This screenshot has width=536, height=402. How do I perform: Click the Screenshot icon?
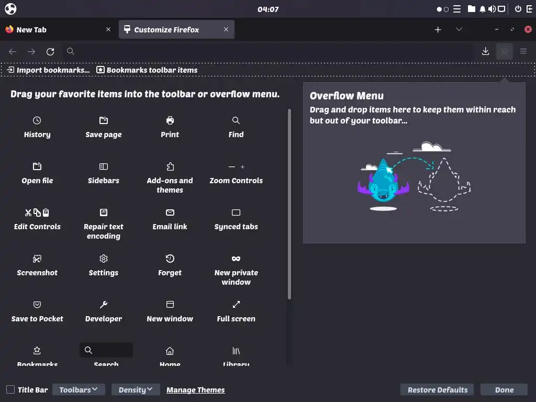37,259
